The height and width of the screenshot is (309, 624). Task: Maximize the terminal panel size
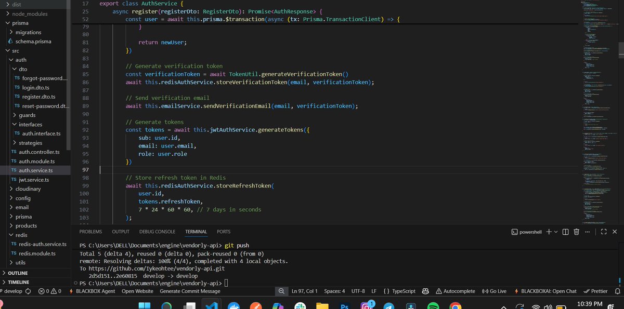tap(604, 232)
